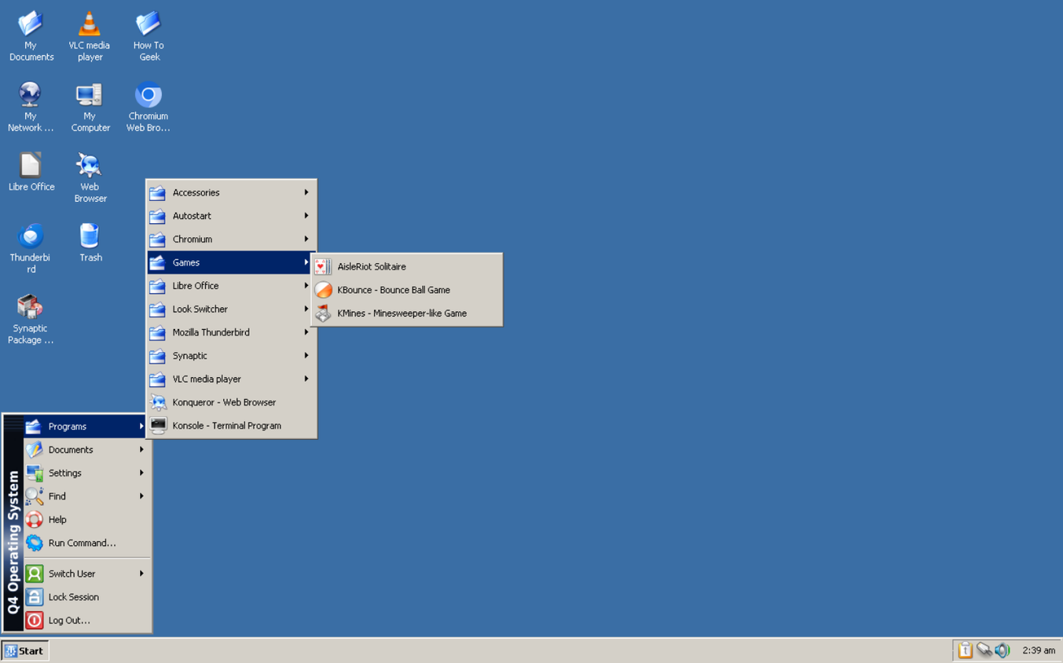The height and width of the screenshot is (663, 1063).
Task: Select the VLC media player desktop icon
Action: pyautogui.click(x=90, y=35)
